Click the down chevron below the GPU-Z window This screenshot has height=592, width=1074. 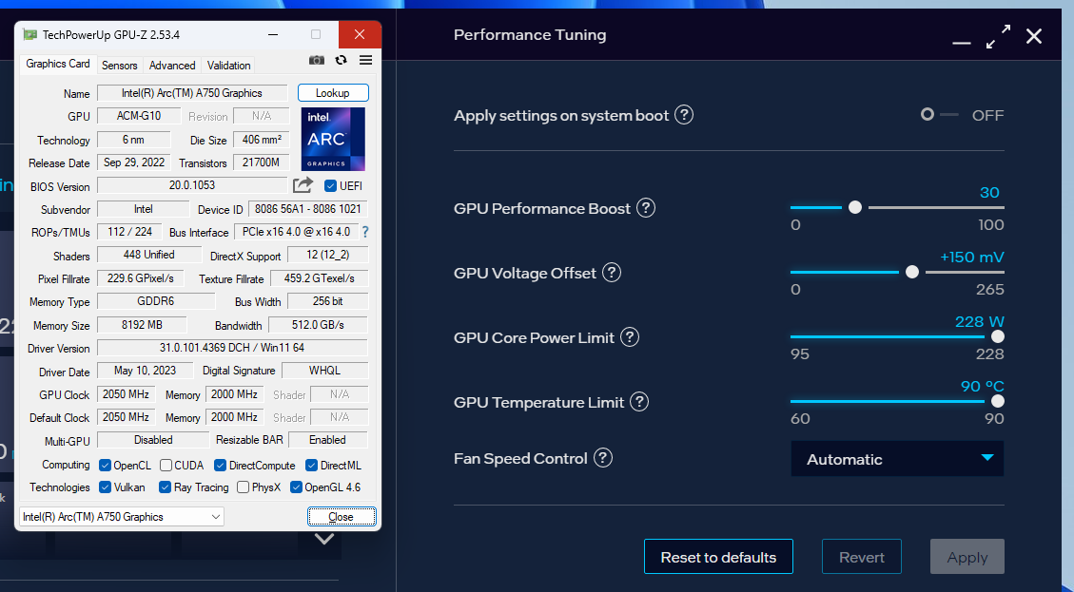click(x=324, y=539)
